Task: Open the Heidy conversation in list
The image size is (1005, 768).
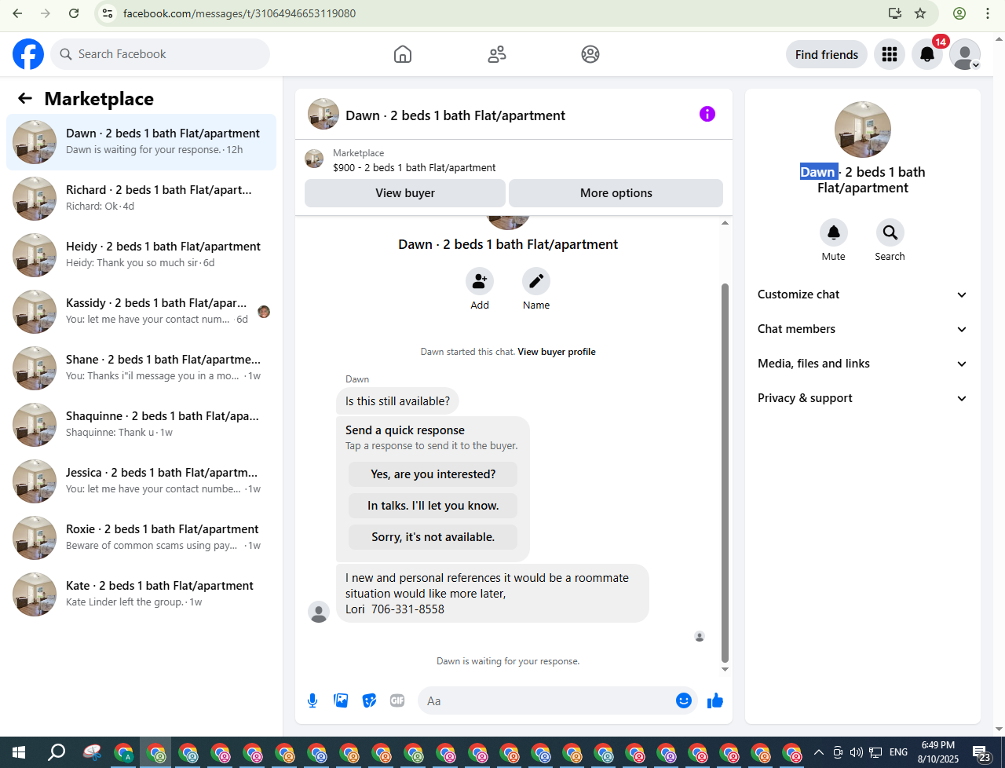Action: (x=141, y=255)
